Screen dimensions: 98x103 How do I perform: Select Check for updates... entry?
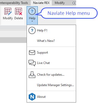tap(51, 75)
